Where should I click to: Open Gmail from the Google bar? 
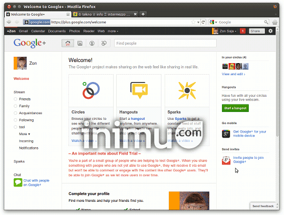pyautogui.click(x=23, y=31)
